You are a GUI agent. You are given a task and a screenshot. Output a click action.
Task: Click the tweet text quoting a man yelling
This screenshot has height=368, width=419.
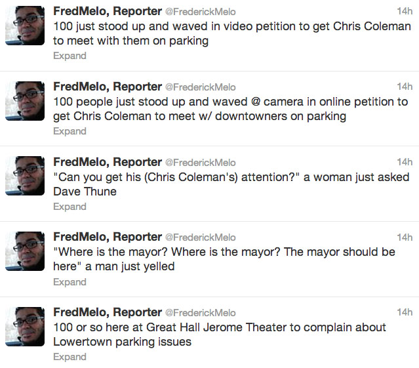click(223, 259)
